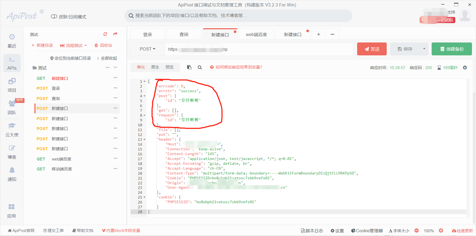This screenshot has height=236, width=476.
Task: Select the POST 登录 tree item
Action: pyautogui.click(x=77, y=88)
